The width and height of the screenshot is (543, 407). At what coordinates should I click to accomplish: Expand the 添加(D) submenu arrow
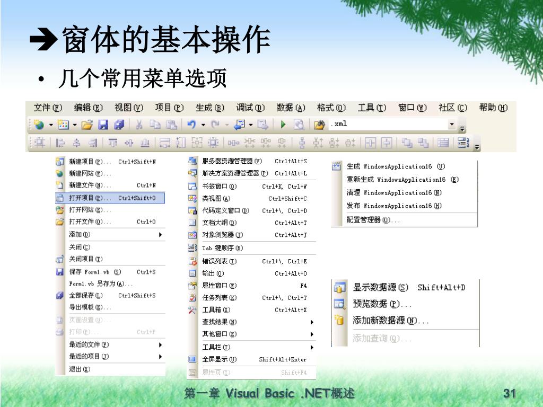click(x=160, y=235)
